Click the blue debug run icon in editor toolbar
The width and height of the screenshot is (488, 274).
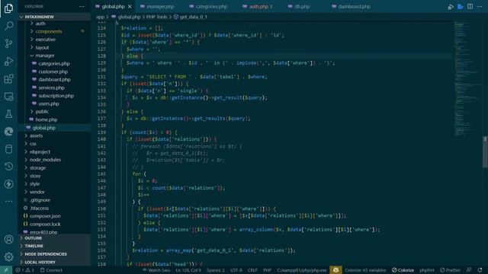460,7
